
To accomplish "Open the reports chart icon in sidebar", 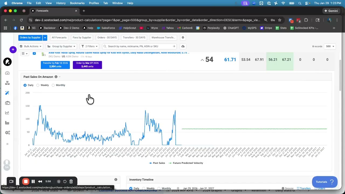I will coord(7,113).
